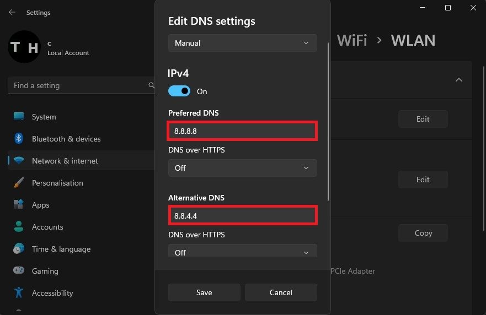
Task: Open Accessibility using its figure icon
Action: click(19, 293)
